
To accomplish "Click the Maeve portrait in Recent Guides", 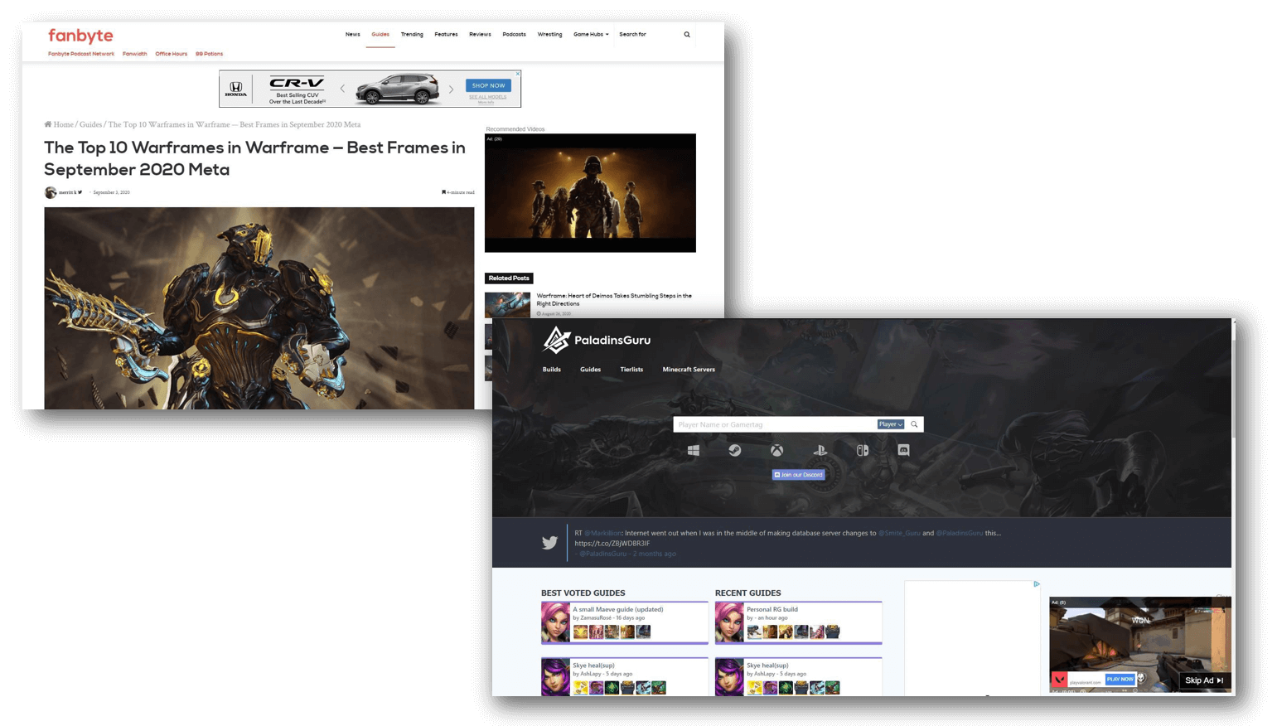I will pos(729,622).
